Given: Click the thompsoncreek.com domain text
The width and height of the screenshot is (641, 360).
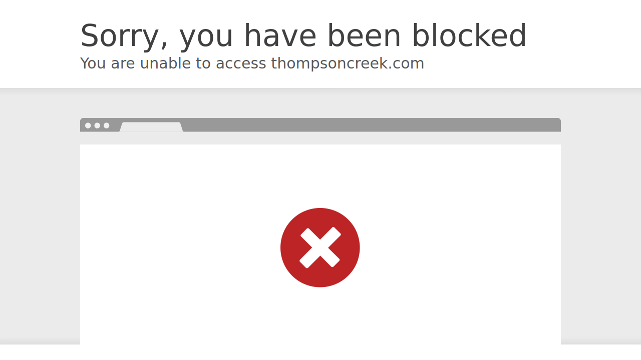Looking at the screenshot, I should pos(348,63).
